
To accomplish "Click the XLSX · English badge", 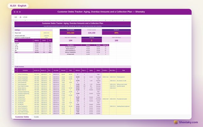I will tap(18, 6).
